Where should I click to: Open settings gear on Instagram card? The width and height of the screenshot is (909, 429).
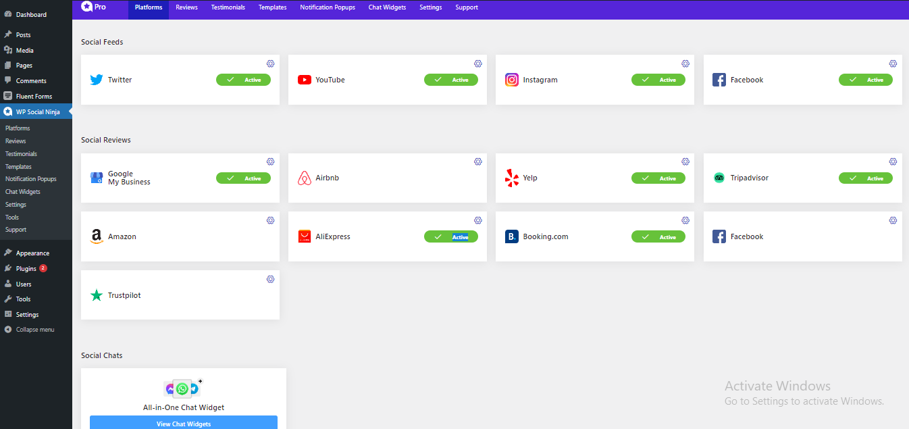pyautogui.click(x=685, y=64)
